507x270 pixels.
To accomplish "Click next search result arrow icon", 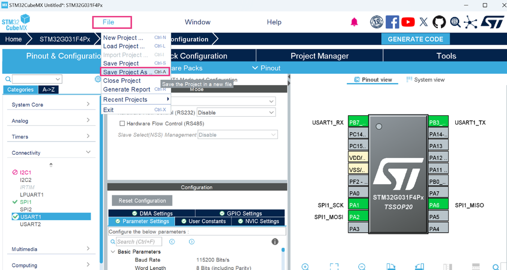I will 192,242.
